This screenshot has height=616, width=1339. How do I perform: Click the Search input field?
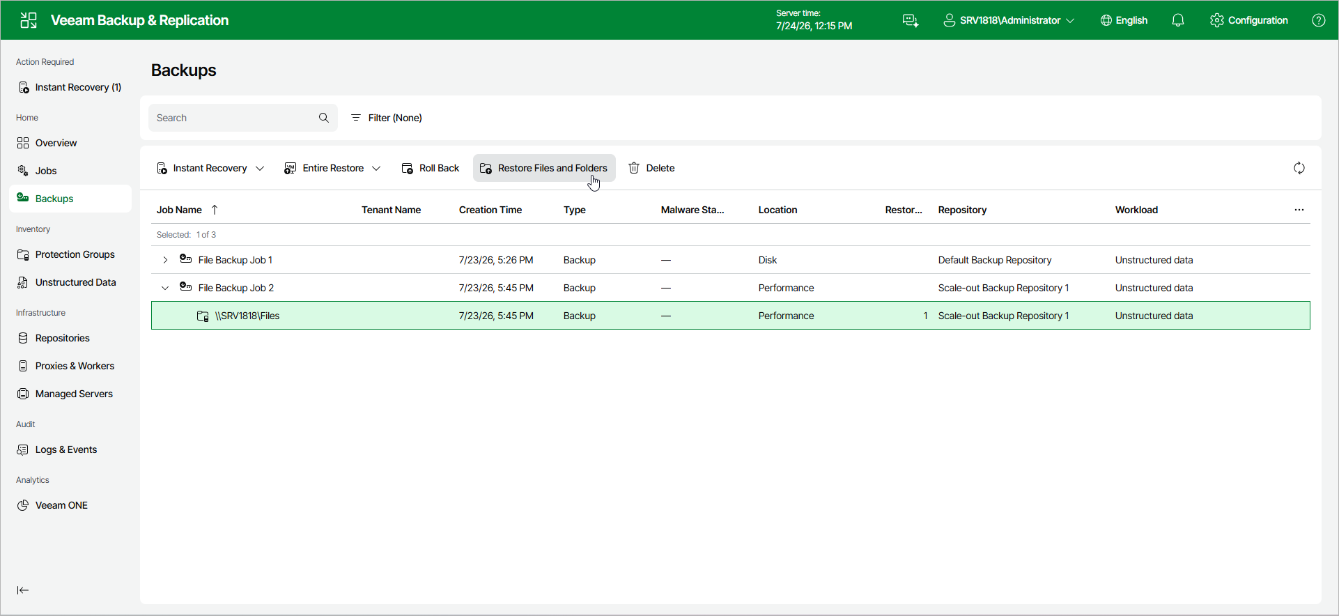tap(233, 118)
